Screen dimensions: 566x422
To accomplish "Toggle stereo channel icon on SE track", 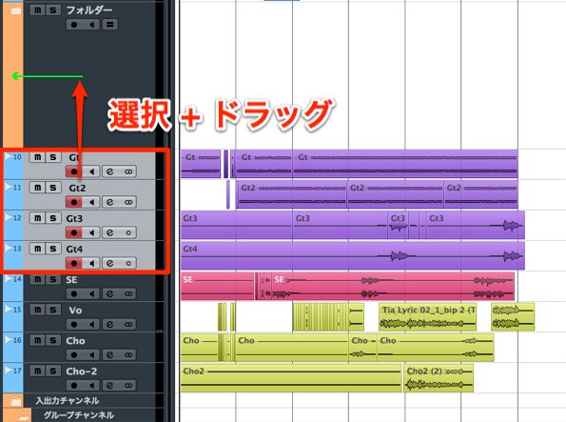I will [128, 293].
